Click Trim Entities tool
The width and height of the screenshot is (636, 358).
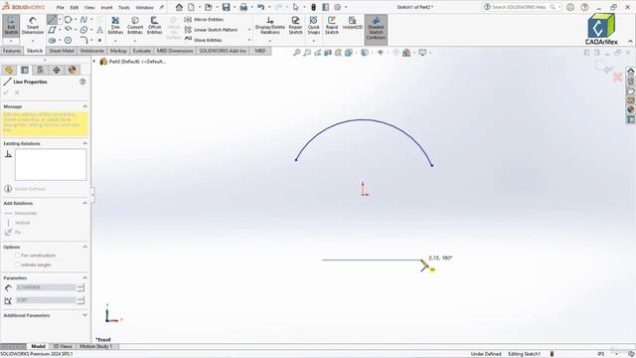pyautogui.click(x=115, y=26)
